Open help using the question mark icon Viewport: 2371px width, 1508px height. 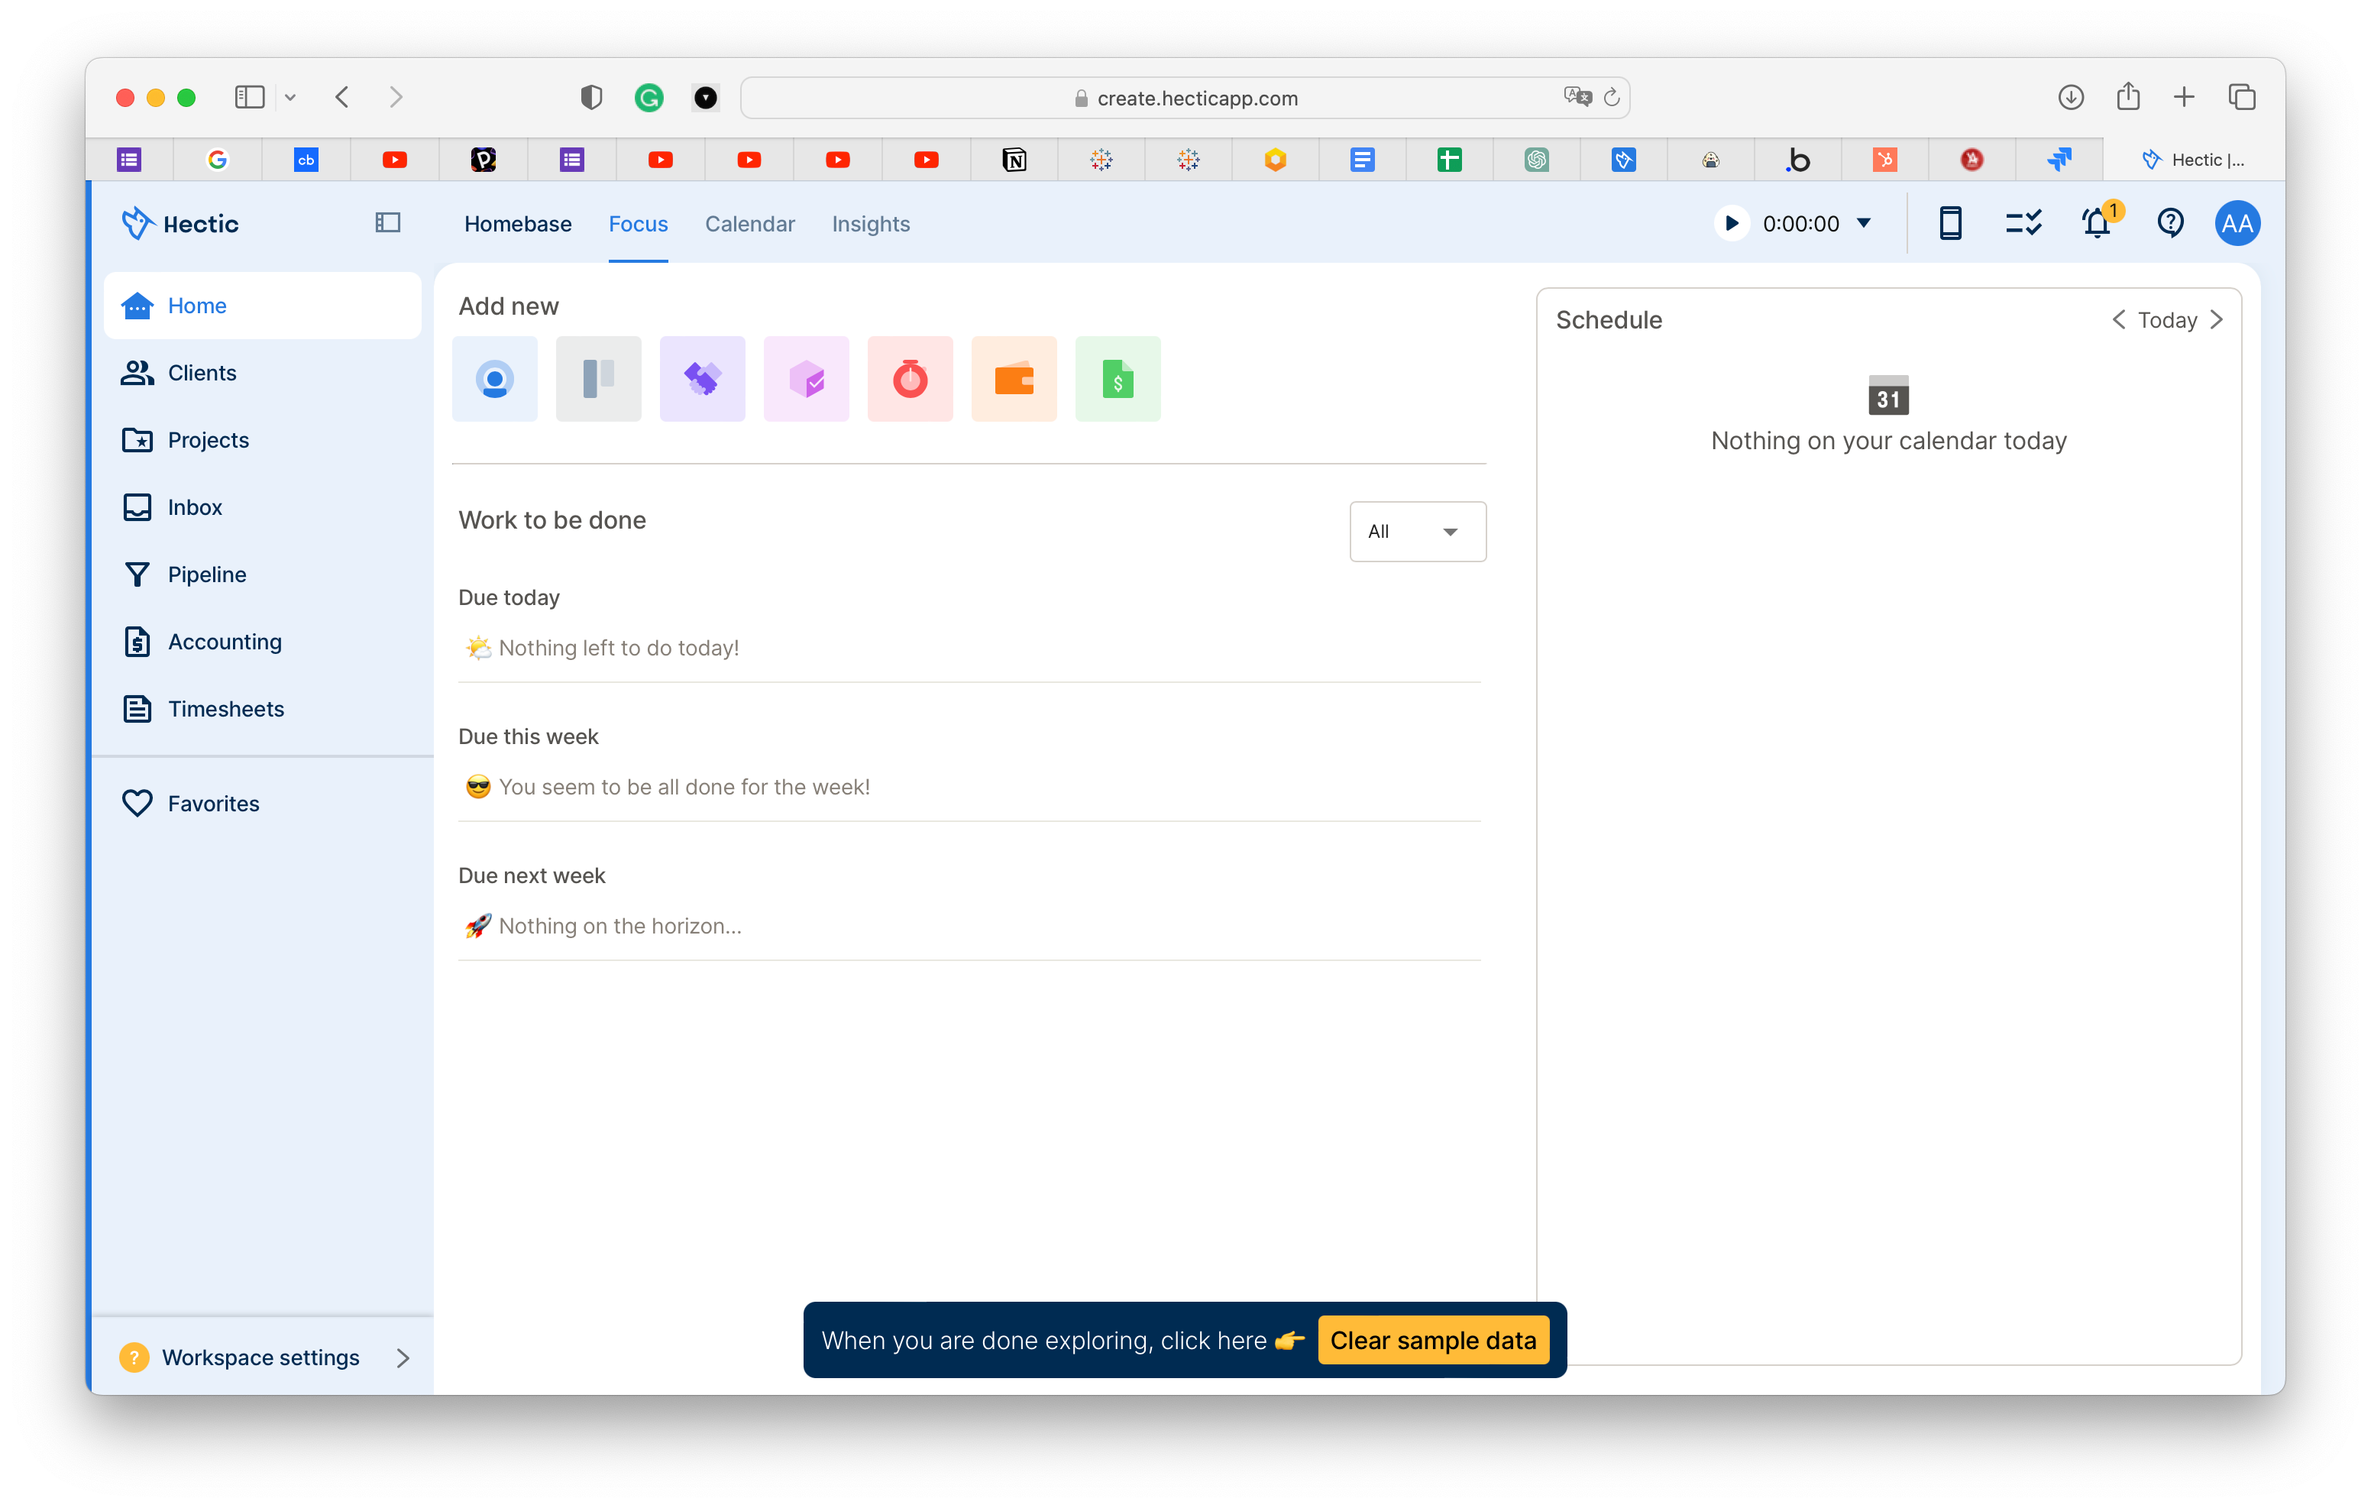click(x=2170, y=222)
